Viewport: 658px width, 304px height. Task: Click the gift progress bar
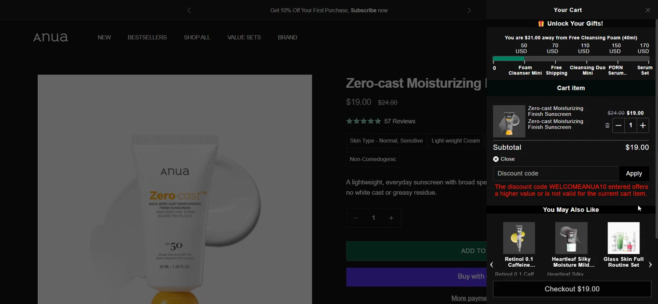tap(571, 58)
